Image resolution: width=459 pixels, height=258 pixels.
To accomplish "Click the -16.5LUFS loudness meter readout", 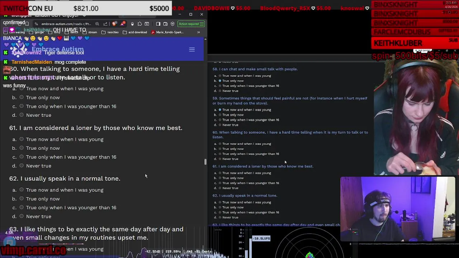I will pyautogui.click(x=261, y=238).
